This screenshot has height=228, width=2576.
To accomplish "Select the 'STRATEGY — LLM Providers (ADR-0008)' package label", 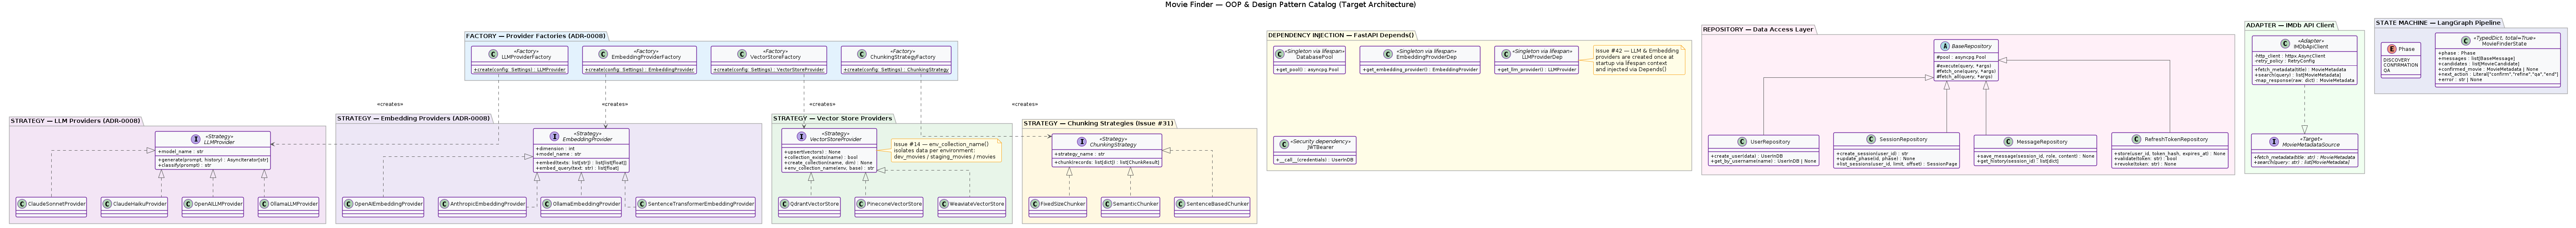I will [x=75, y=120].
